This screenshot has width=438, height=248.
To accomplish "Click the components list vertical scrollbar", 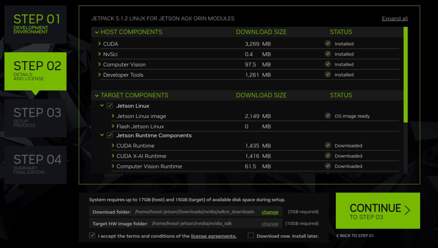I will pyautogui.click(x=405, y=74).
